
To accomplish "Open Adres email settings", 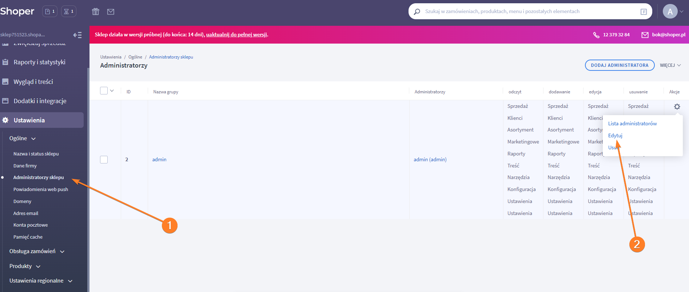I will (26, 213).
